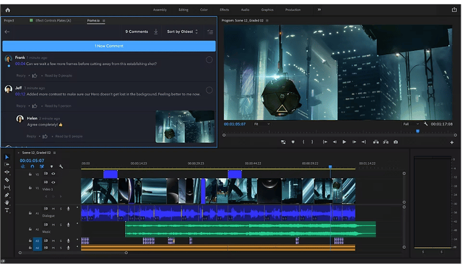Go back with the Frame.io arrow
Screen dimensions: 462x265
[7, 31]
